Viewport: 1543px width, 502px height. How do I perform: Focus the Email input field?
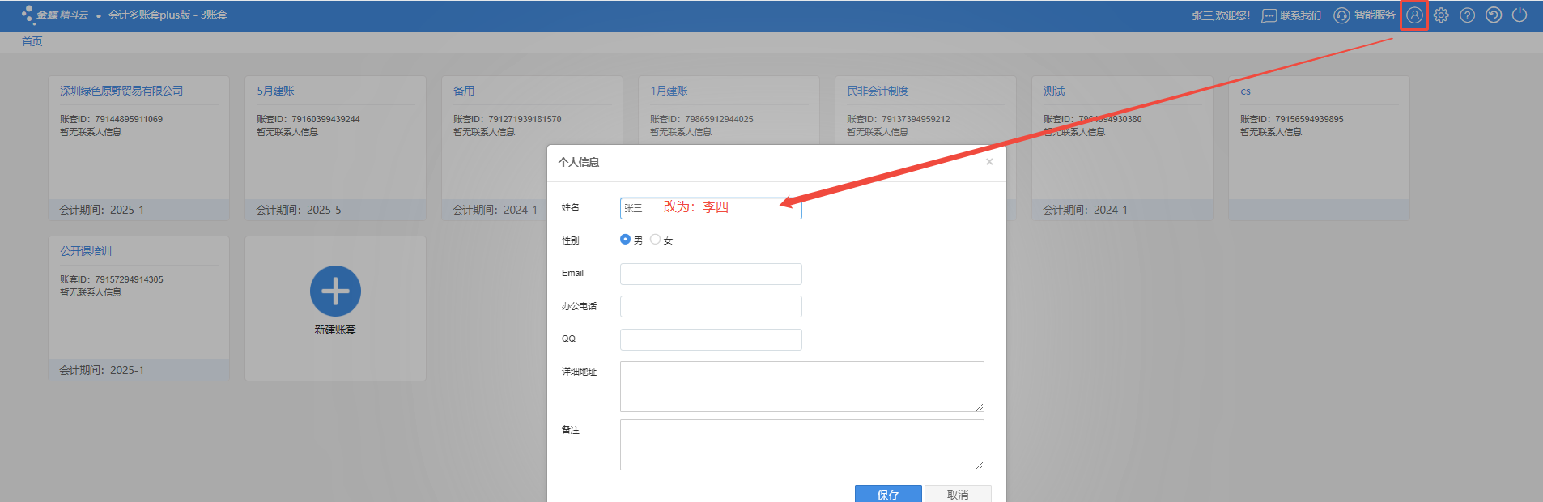point(710,274)
